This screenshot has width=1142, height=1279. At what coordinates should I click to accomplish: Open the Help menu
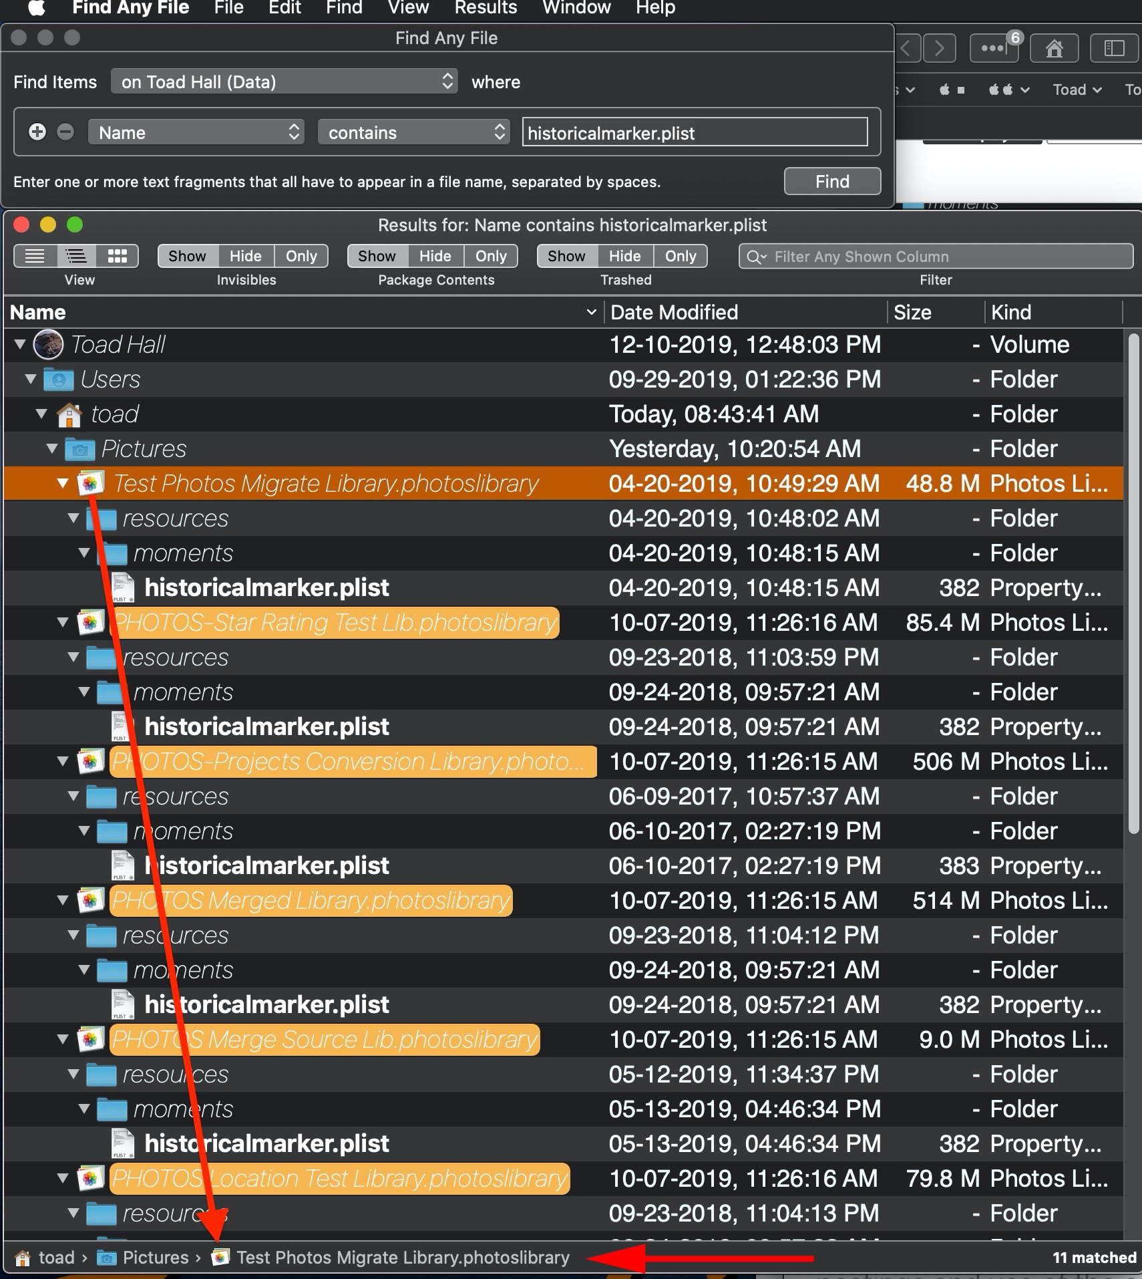[x=655, y=8]
